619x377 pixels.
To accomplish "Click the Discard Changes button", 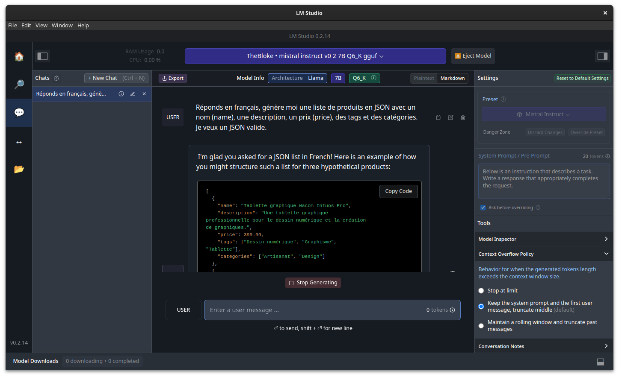I will pos(545,132).
